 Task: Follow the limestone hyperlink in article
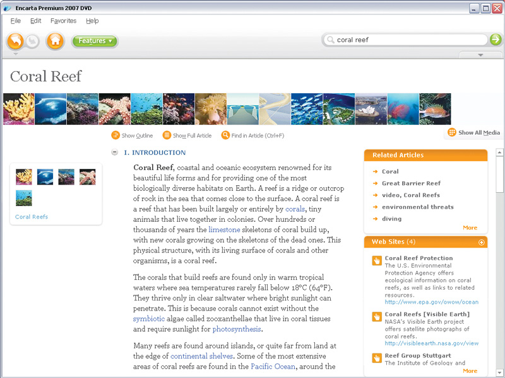[223, 231]
